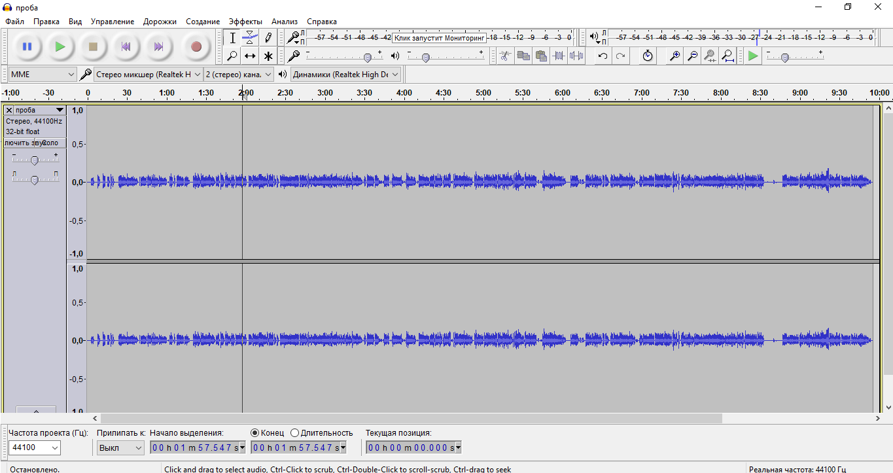Skip to start of the track
This screenshot has width=893, height=473.
[x=126, y=46]
